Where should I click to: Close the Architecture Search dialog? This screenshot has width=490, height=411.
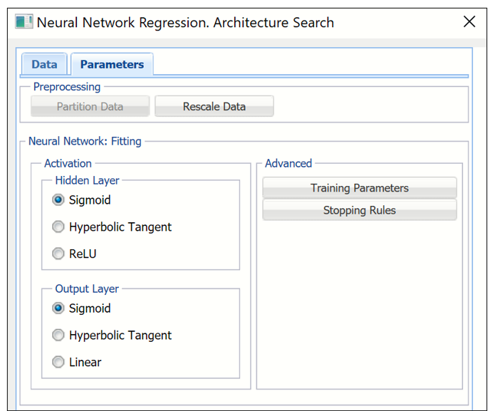(469, 22)
